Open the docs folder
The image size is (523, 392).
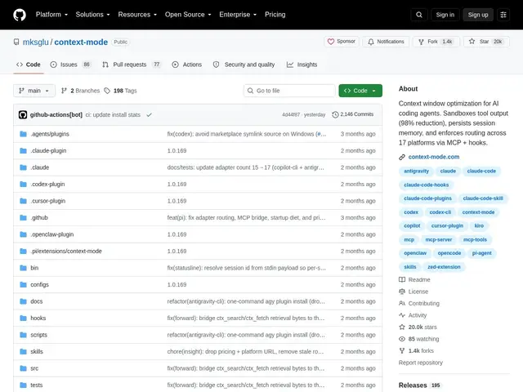click(36, 301)
